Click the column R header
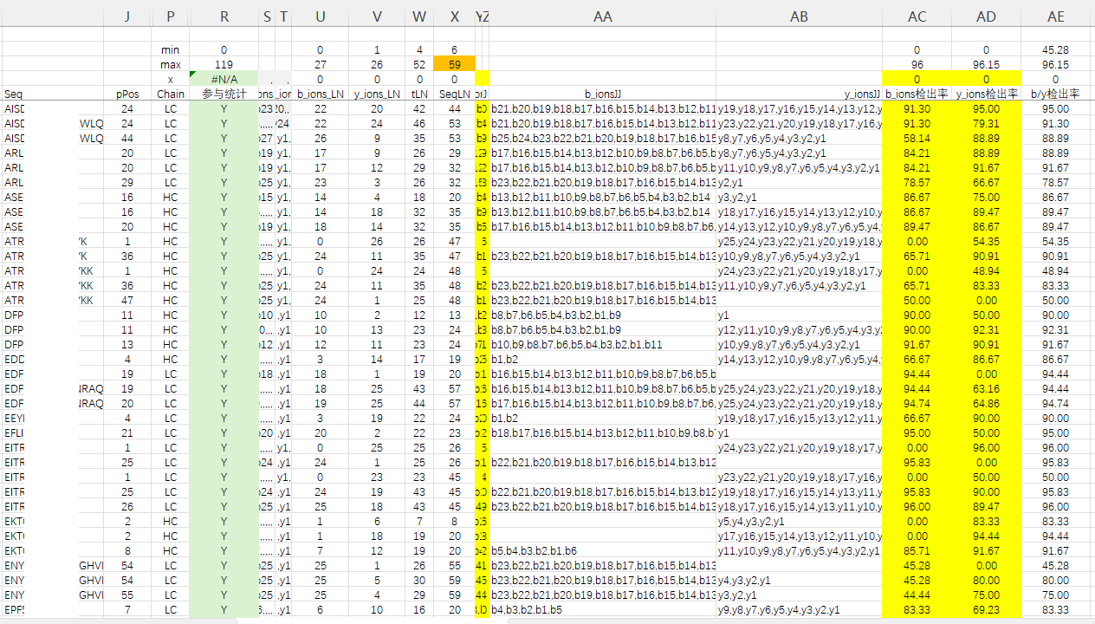The width and height of the screenshot is (1095, 624). click(224, 16)
